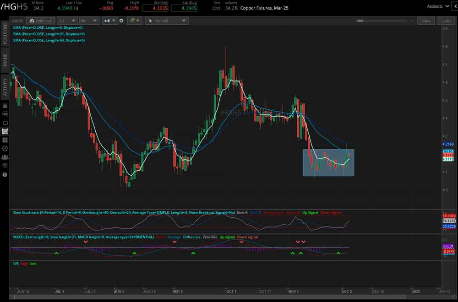Click the chart style flag dropdown icon
This screenshot has height=302, width=458.
pos(134,21)
